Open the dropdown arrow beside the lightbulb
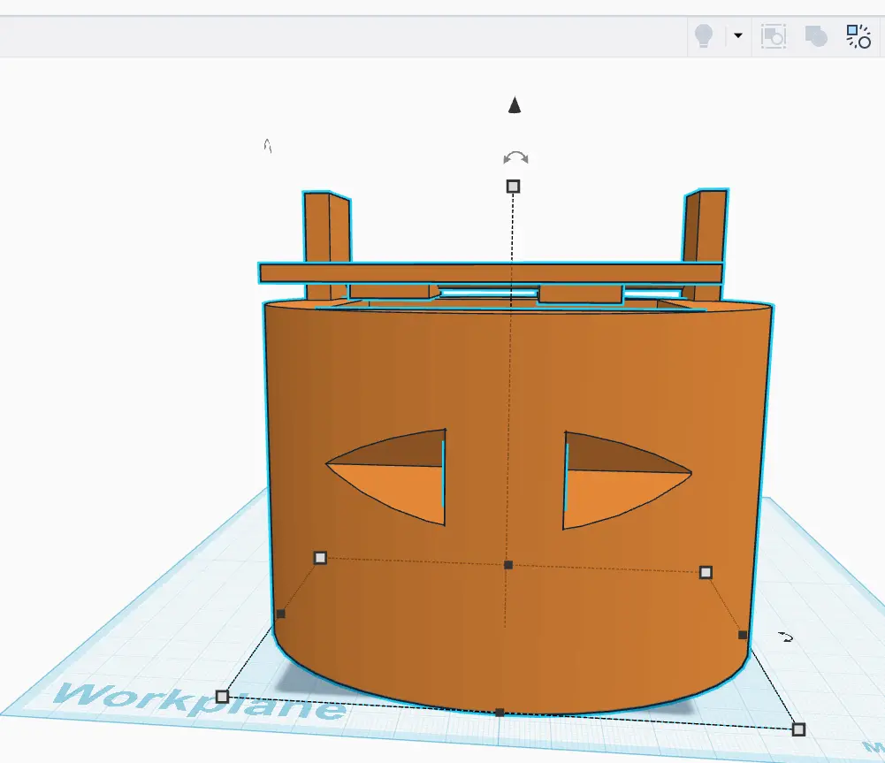The image size is (885, 763). pyautogui.click(x=737, y=35)
